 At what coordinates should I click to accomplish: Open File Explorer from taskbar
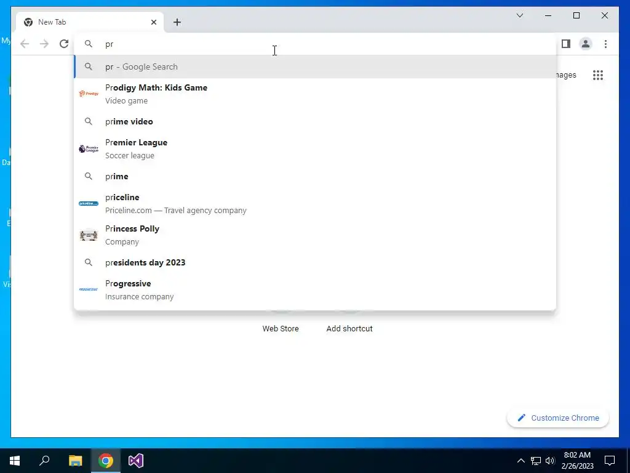75,461
